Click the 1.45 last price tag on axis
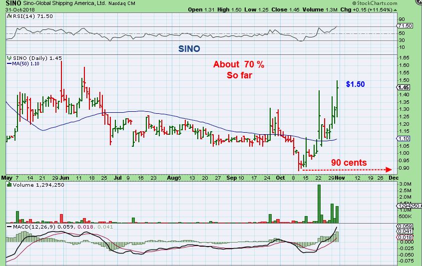Screen dimensions: 422x266 pyautogui.click(x=404, y=87)
